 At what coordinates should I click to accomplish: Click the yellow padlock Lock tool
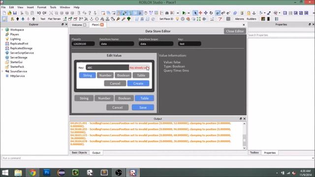249,13
